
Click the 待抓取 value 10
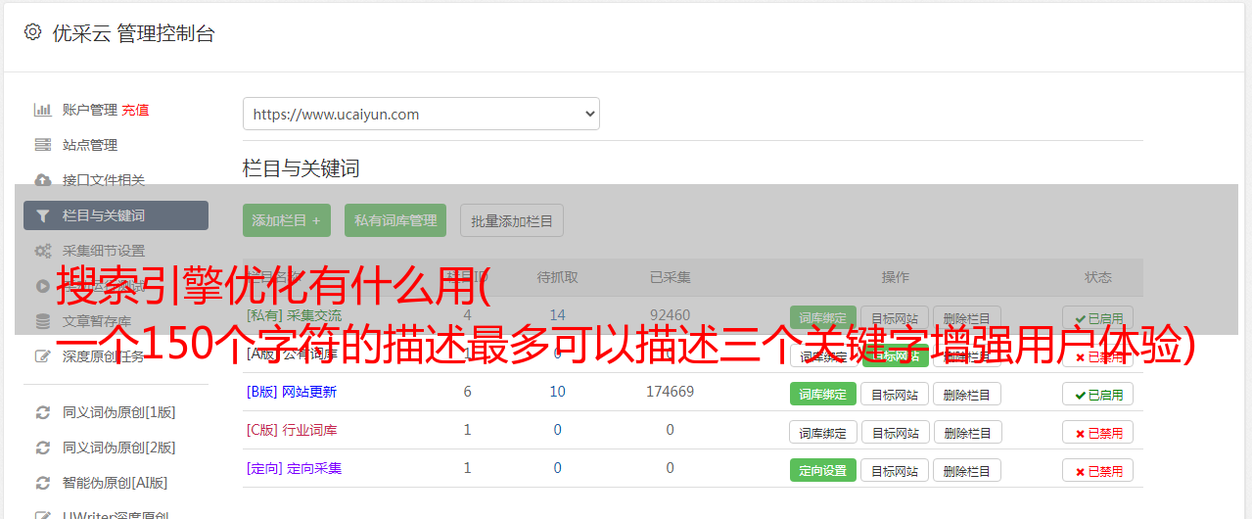pyautogui.click(x=558, y=392)
